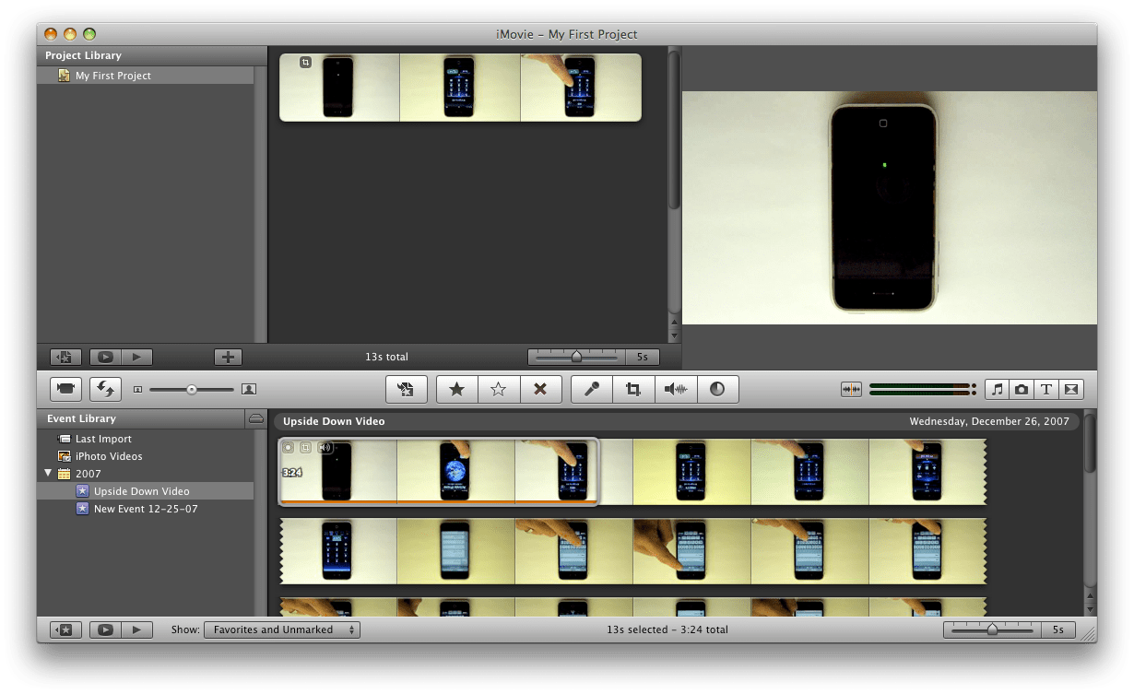Open the video adjustments panel
The height and width of the screenshot is (694, 1134).
click(717, 389)
